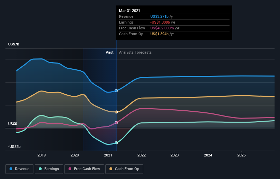This screenshot has height=179, width=280.
Task: Click the pink Free Cash Flow data point
Action: pos(116,123)
